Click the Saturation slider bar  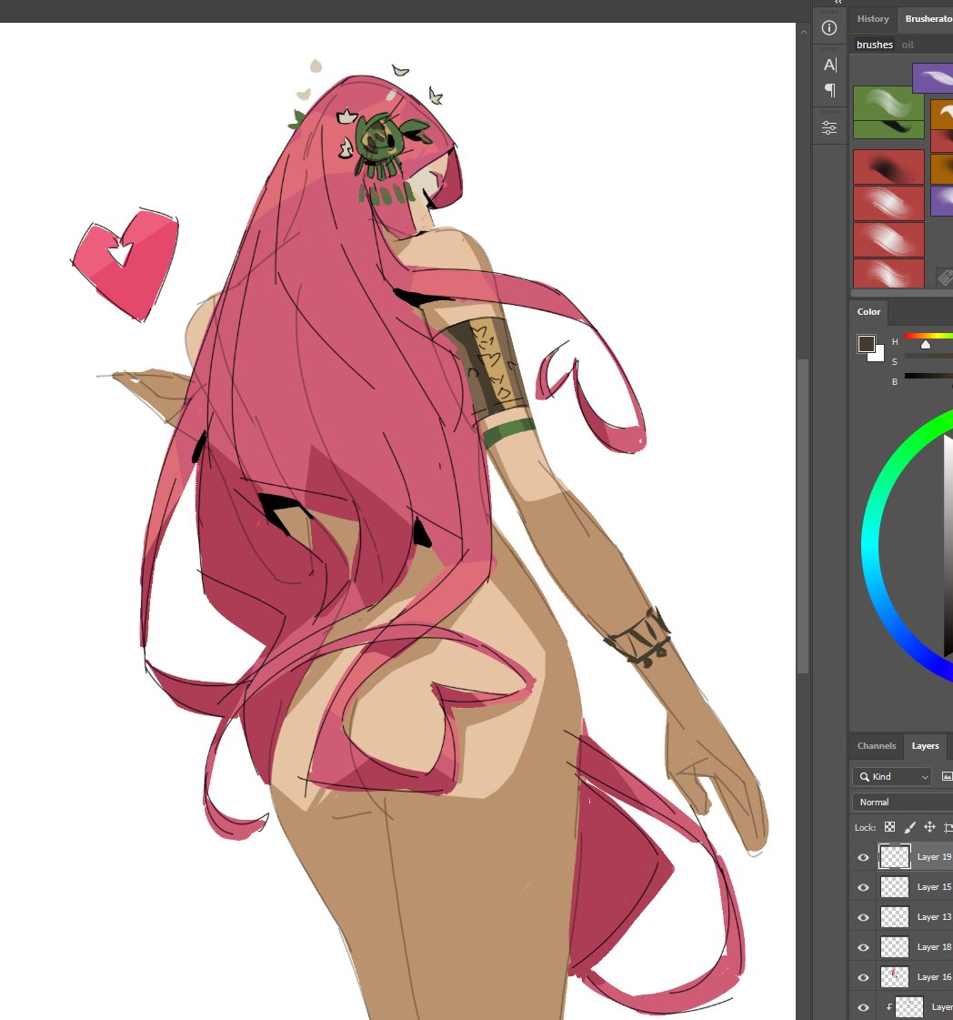pyautogui.click(x=928, y=357)
